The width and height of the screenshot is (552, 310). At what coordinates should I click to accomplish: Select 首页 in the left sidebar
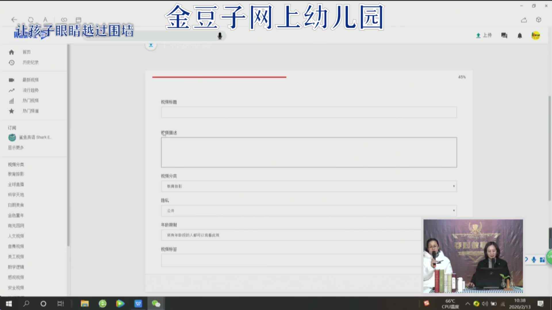[26, 52]
